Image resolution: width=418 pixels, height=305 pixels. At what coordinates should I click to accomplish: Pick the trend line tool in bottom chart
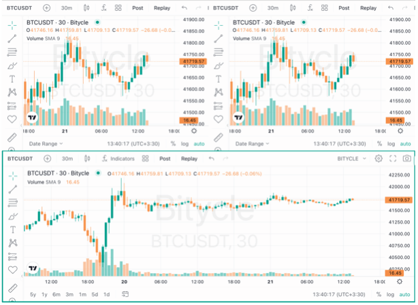point(12,187)
